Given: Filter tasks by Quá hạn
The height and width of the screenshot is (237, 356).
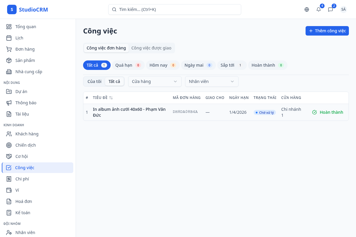Looking at the screenshot, I should (128, 65).
